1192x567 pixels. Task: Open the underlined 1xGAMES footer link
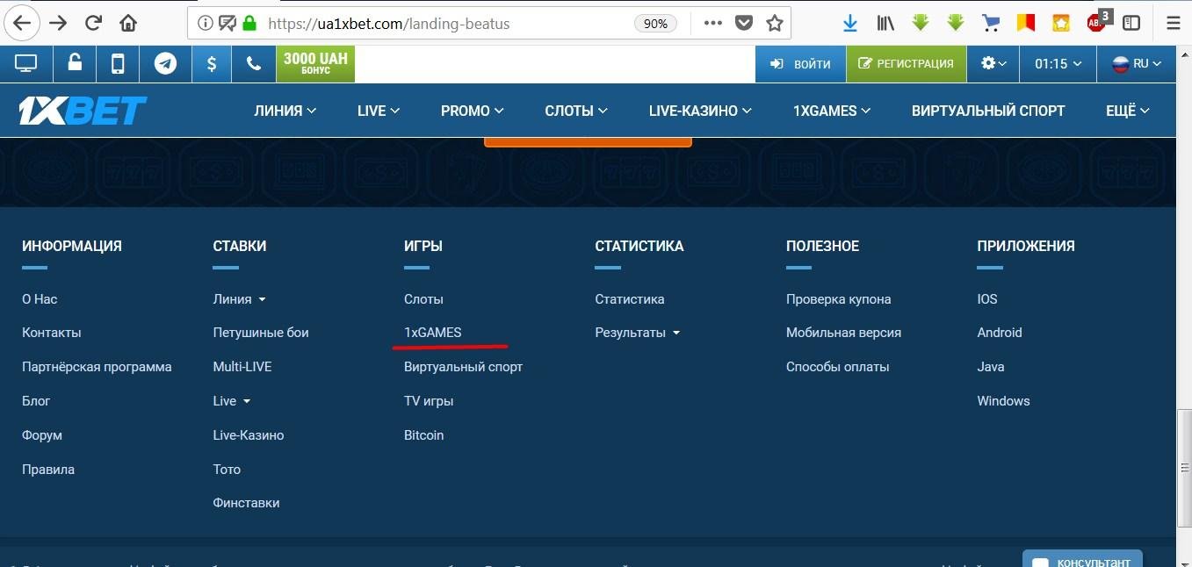point(433,333)
